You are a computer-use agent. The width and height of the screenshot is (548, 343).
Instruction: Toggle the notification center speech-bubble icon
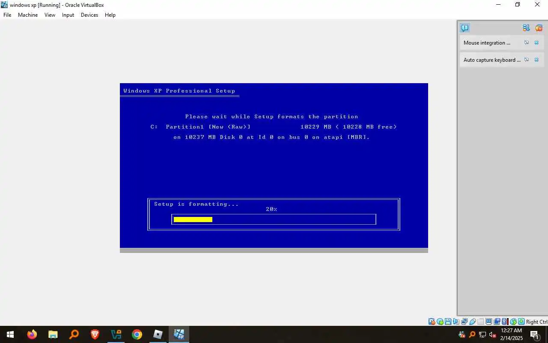point(465,28)
